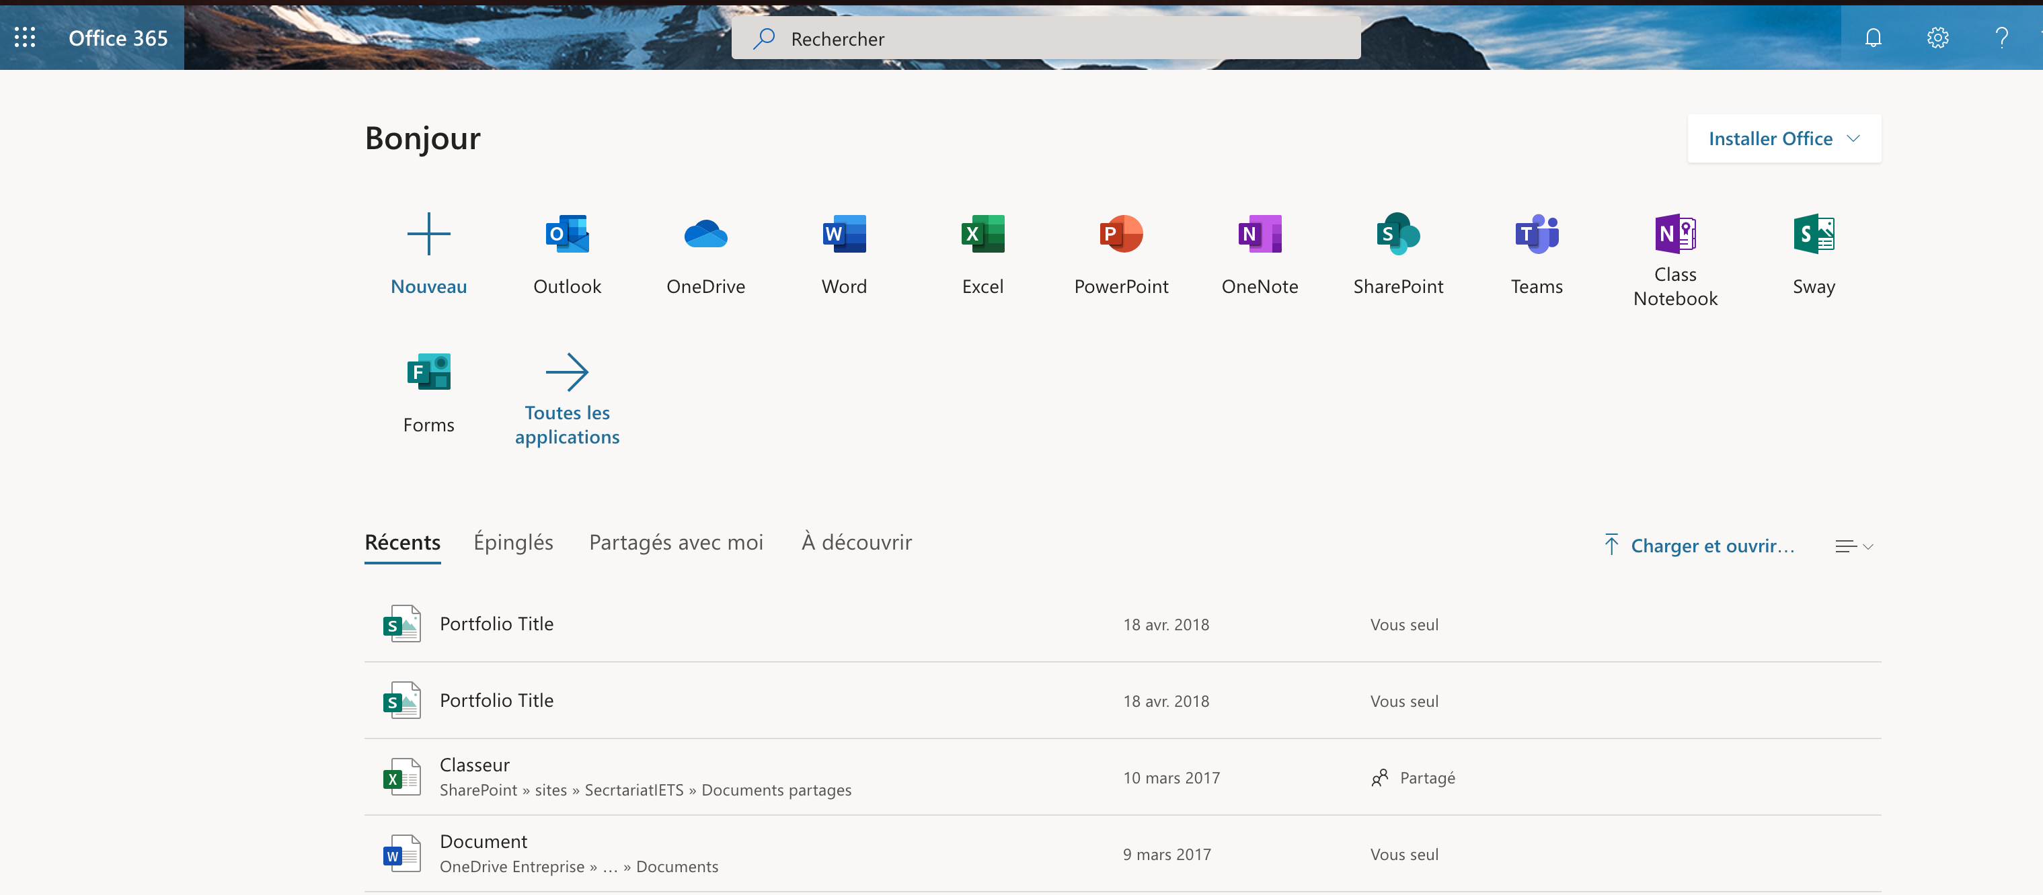Click the Partagé sharing status for Classeur
The width and height of the screenshot is (2043, 895).
[x=1414, y=777]
